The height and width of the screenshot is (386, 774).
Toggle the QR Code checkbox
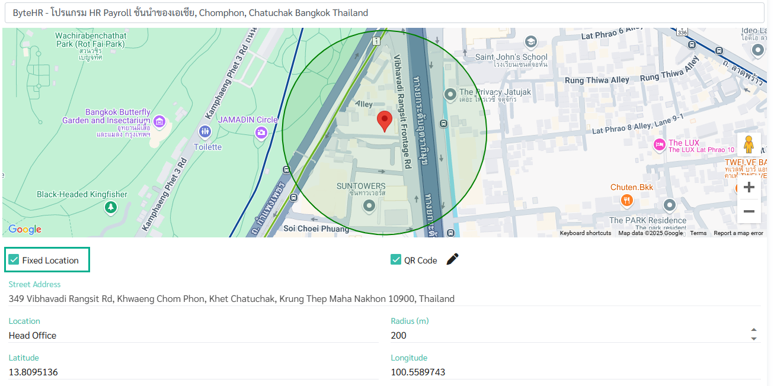(396, 260)
